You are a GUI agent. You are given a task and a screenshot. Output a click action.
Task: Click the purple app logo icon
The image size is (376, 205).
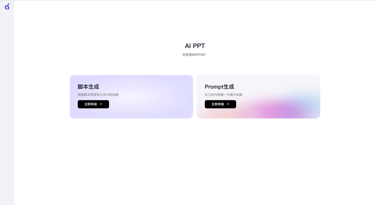(7, 6)
